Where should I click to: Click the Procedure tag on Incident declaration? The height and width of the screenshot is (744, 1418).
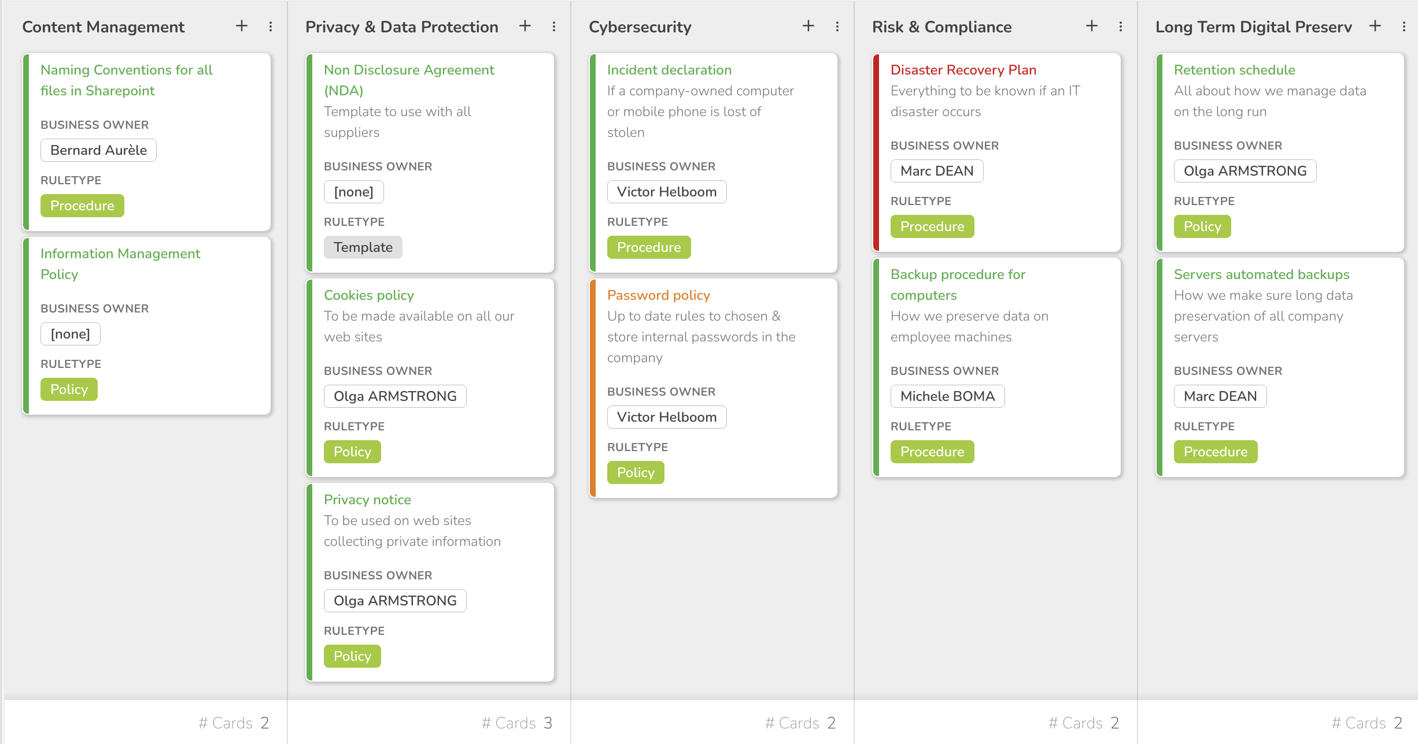(x=649, y=247)
